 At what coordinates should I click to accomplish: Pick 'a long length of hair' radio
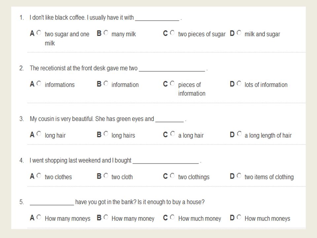pyautogui.click(x=239, y=134)
